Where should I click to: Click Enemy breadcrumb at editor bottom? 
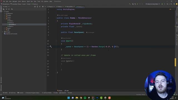pos(60,91)
